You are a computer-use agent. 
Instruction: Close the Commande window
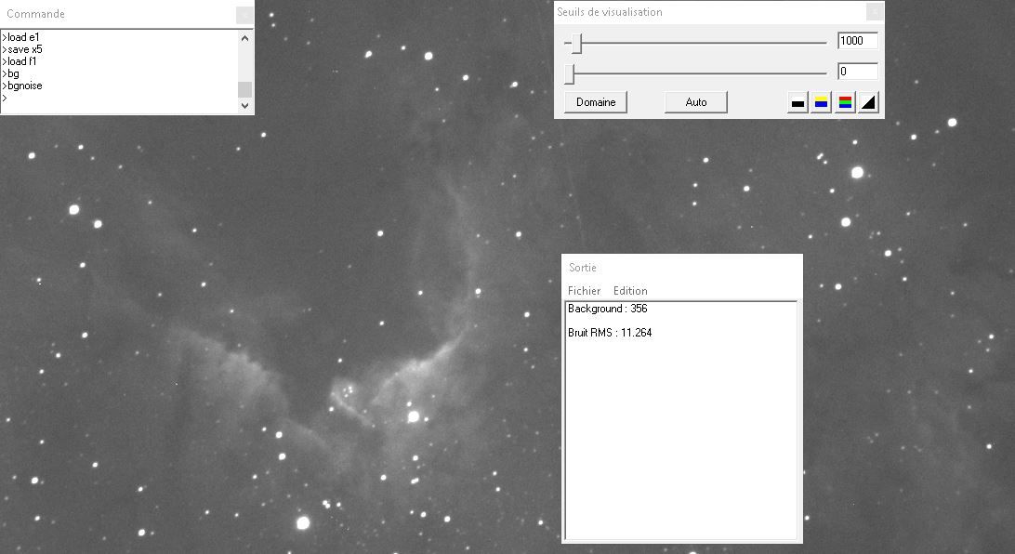[x=244, y=14]
